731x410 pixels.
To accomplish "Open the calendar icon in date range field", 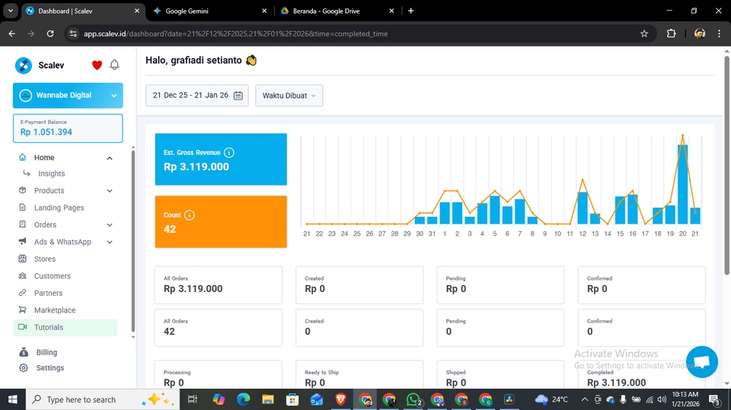I will pos(238,96).
